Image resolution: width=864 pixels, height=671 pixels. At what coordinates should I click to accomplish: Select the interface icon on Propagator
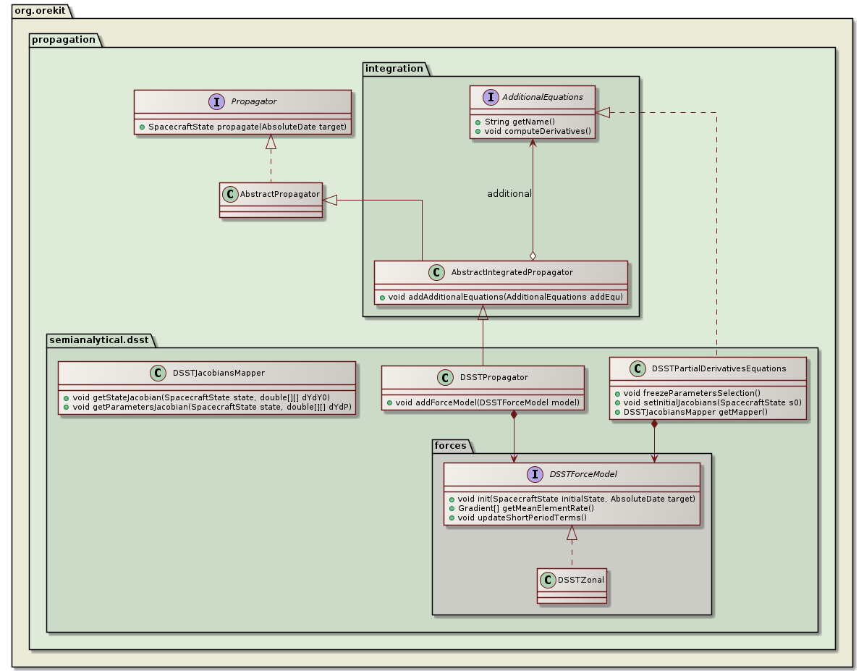pyautogui.click(x=217, y=102)
